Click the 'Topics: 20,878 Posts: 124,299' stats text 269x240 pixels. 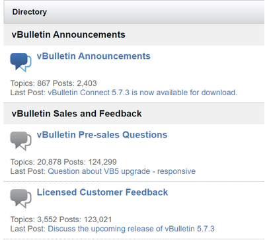[63, 162]
